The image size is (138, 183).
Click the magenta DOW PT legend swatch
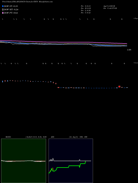pos(3,13)
